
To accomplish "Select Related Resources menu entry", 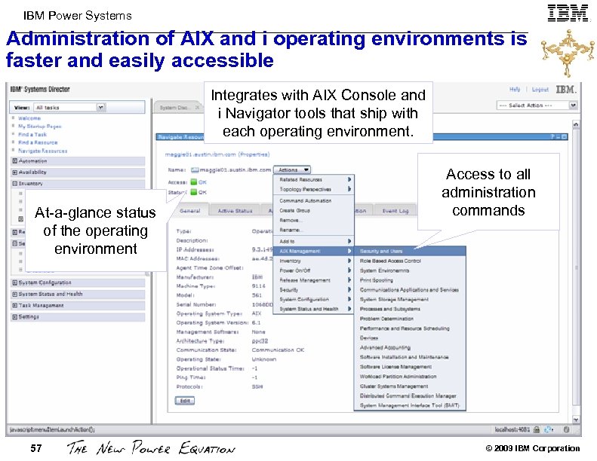I will 314,179.
